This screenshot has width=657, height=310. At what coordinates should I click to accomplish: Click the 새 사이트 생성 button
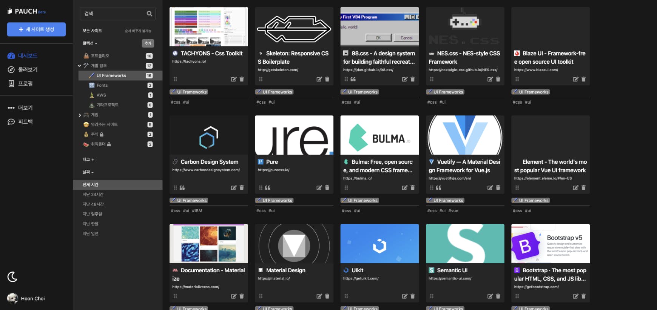point(36,29)
